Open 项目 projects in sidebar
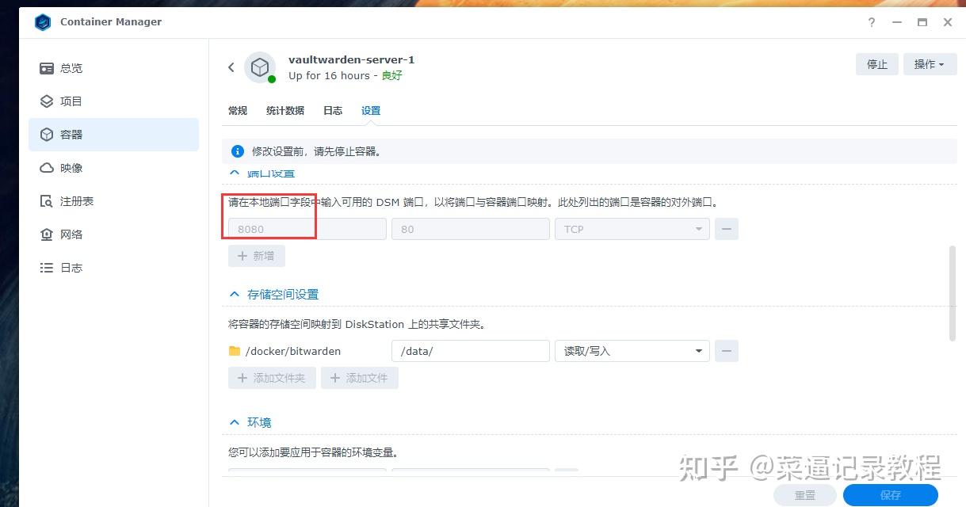 (x=113, y=101)
